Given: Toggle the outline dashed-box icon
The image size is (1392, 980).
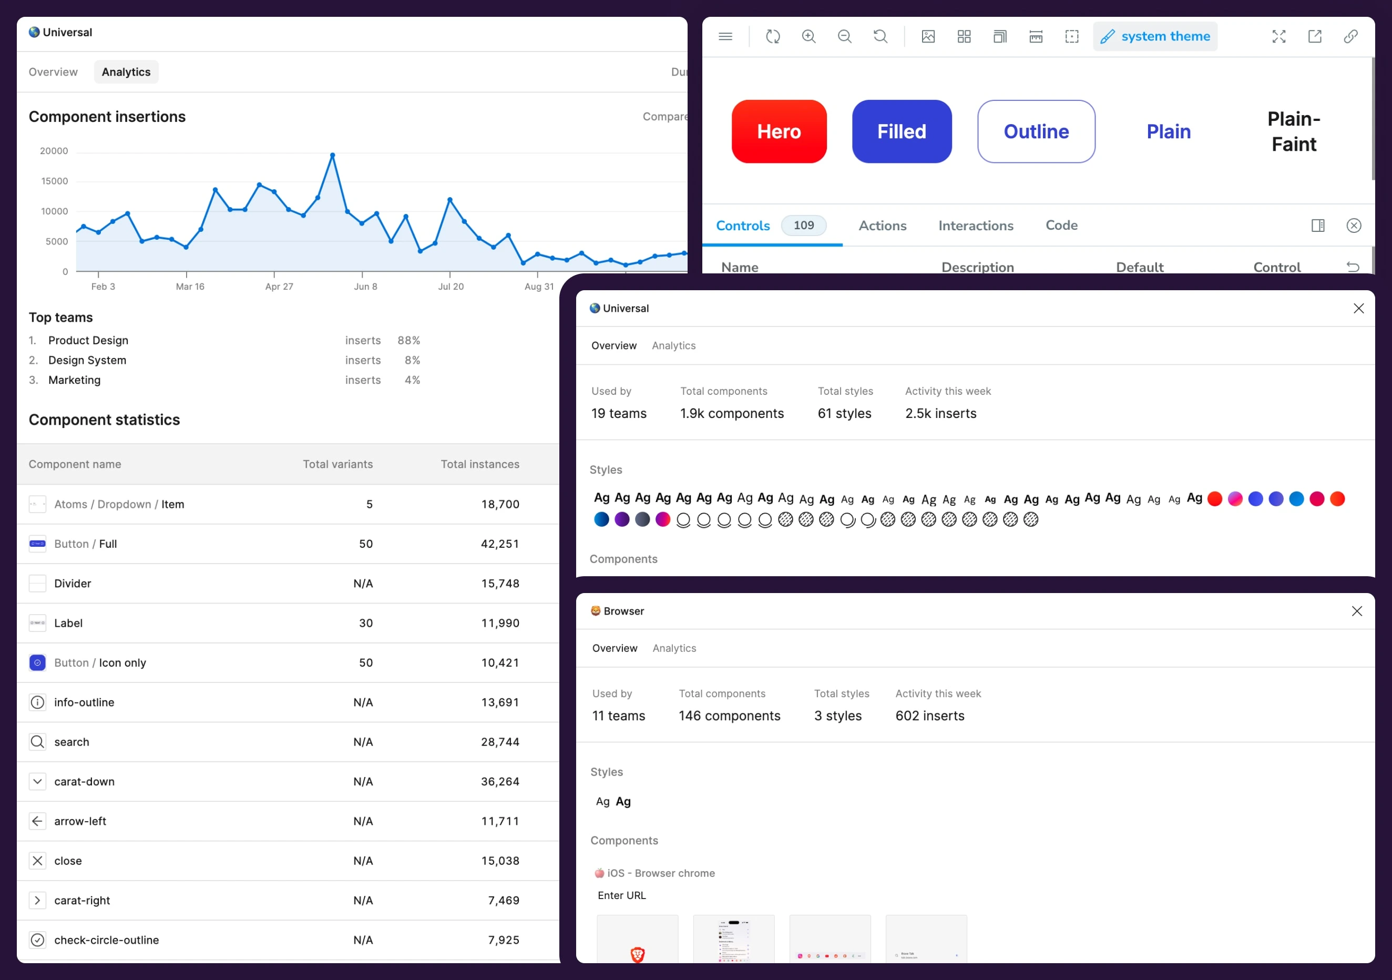Looking at the screenshot, I should point(1071,36).
